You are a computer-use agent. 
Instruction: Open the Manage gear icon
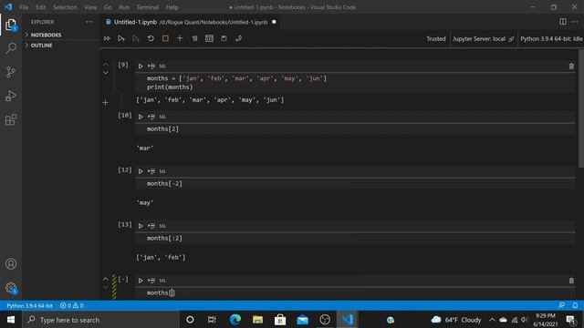coord(11,288)
